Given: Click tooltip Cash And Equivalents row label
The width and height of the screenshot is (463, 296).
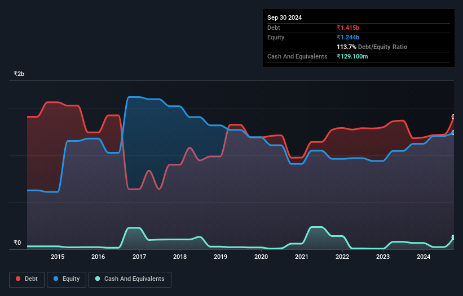Looking at the screenshot, I should click(x=297, y=56).
